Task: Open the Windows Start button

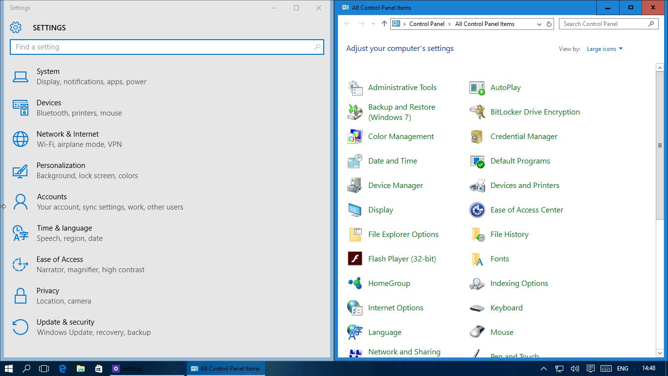Action: click(9, 369)
